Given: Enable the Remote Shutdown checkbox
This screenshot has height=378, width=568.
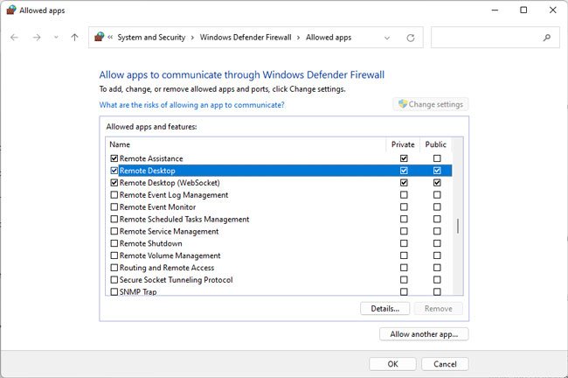Looking at the screenshot, I should coord(114,243).
